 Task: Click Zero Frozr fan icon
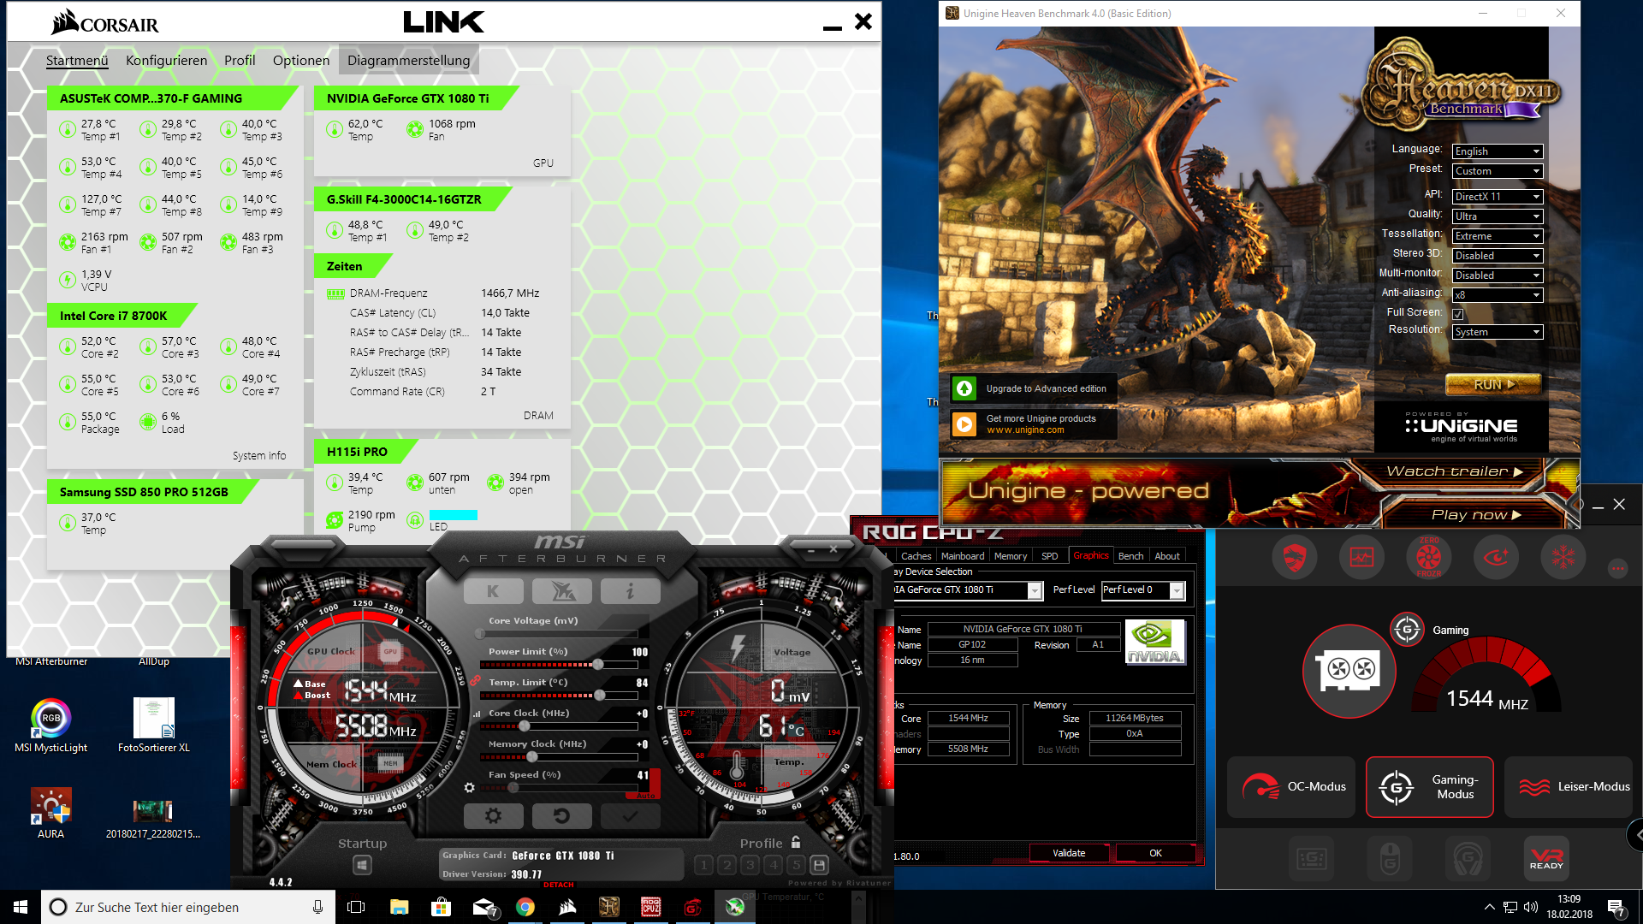[1428, 558]
